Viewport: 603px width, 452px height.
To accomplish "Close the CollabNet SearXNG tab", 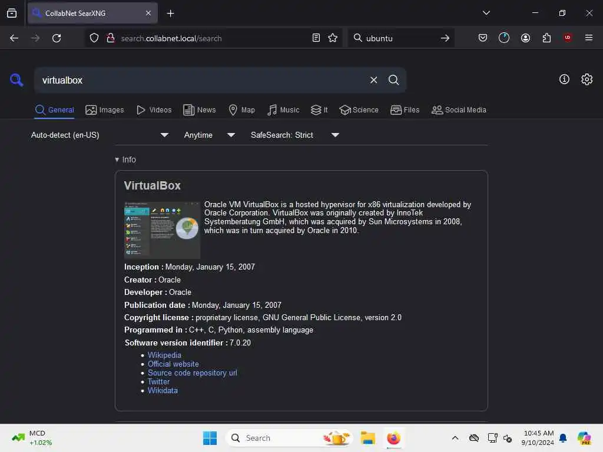I will [148, 14].
